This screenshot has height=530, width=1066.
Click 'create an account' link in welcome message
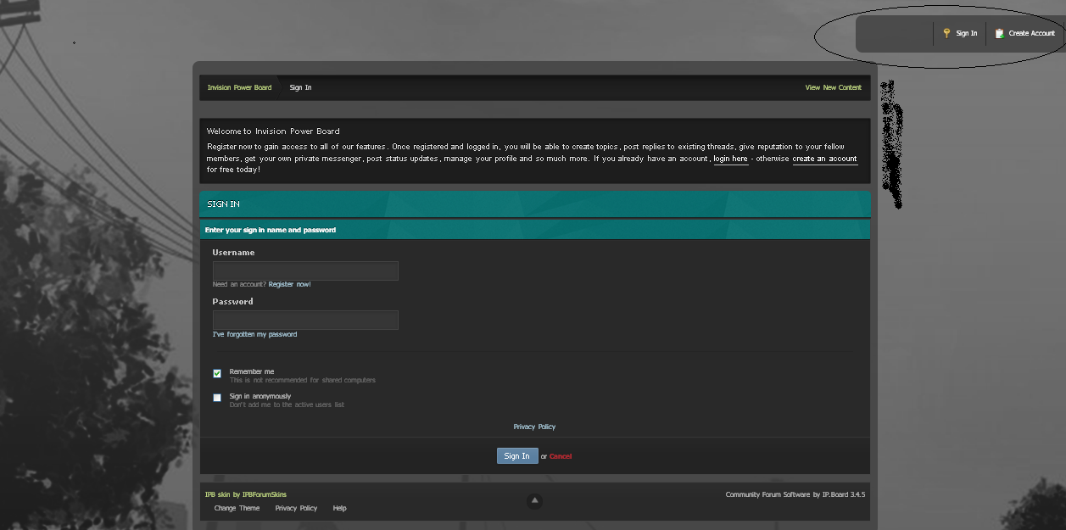coord(824,159)
